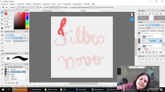
Task: Delete the selected layer with trash icon
Action: [161, 52]
